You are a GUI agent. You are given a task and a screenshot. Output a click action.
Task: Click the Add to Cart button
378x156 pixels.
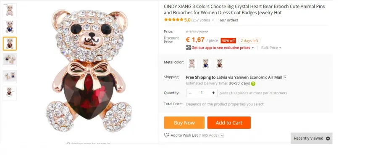229,123
